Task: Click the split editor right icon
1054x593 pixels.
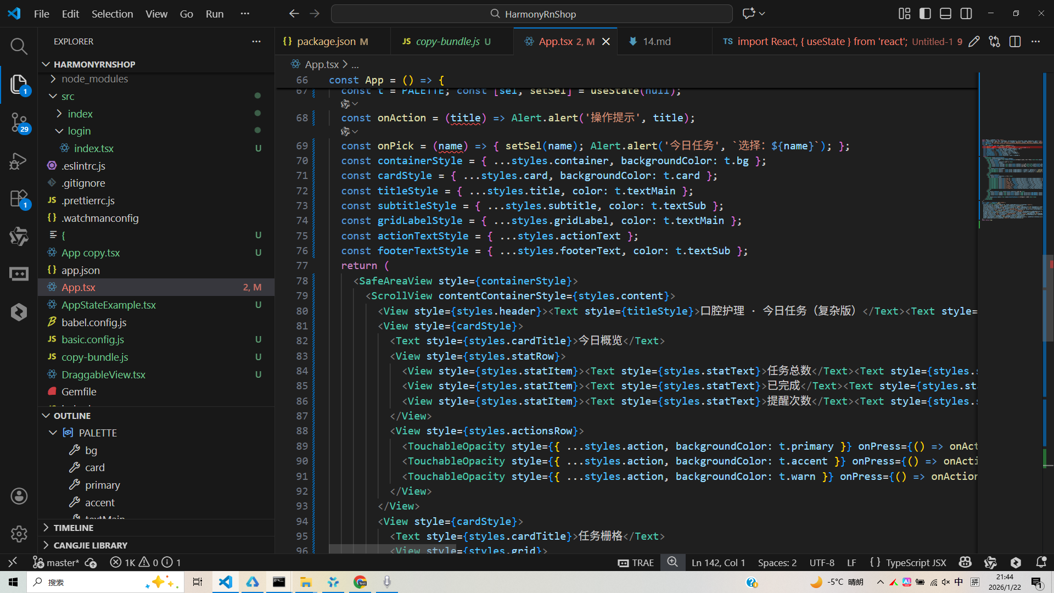Action: [1015, 42]
